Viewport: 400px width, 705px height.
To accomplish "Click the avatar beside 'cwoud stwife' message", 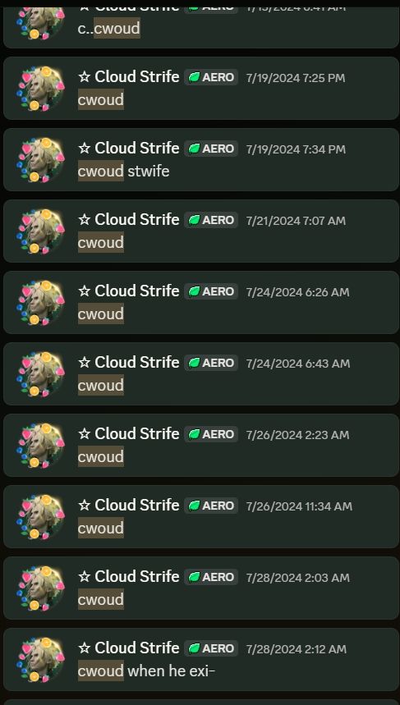I will coord(40,159).
